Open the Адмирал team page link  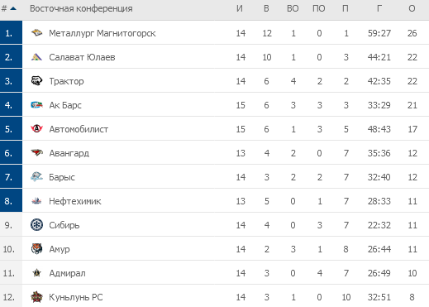click(67, 273)
